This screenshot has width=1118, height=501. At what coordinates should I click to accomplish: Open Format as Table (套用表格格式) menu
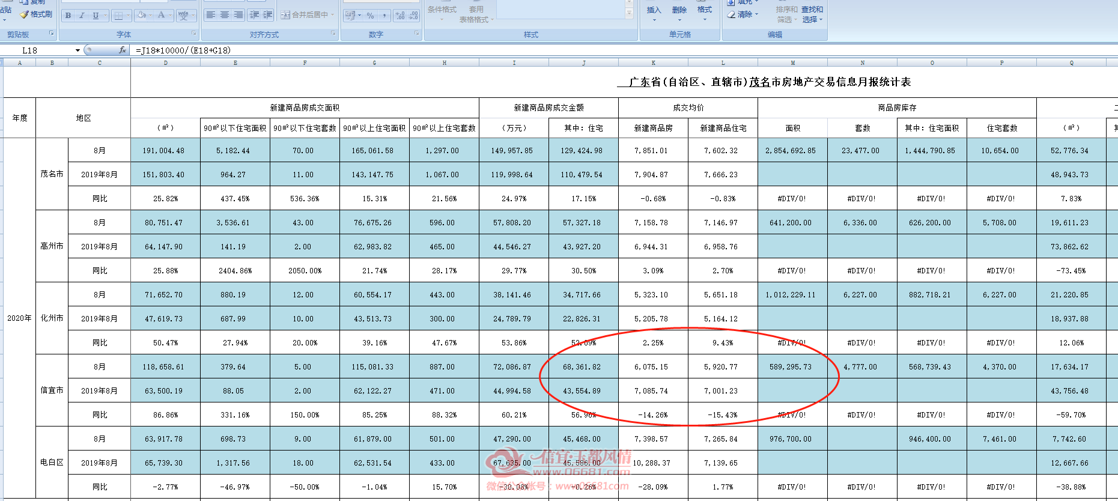pos(476,14)
